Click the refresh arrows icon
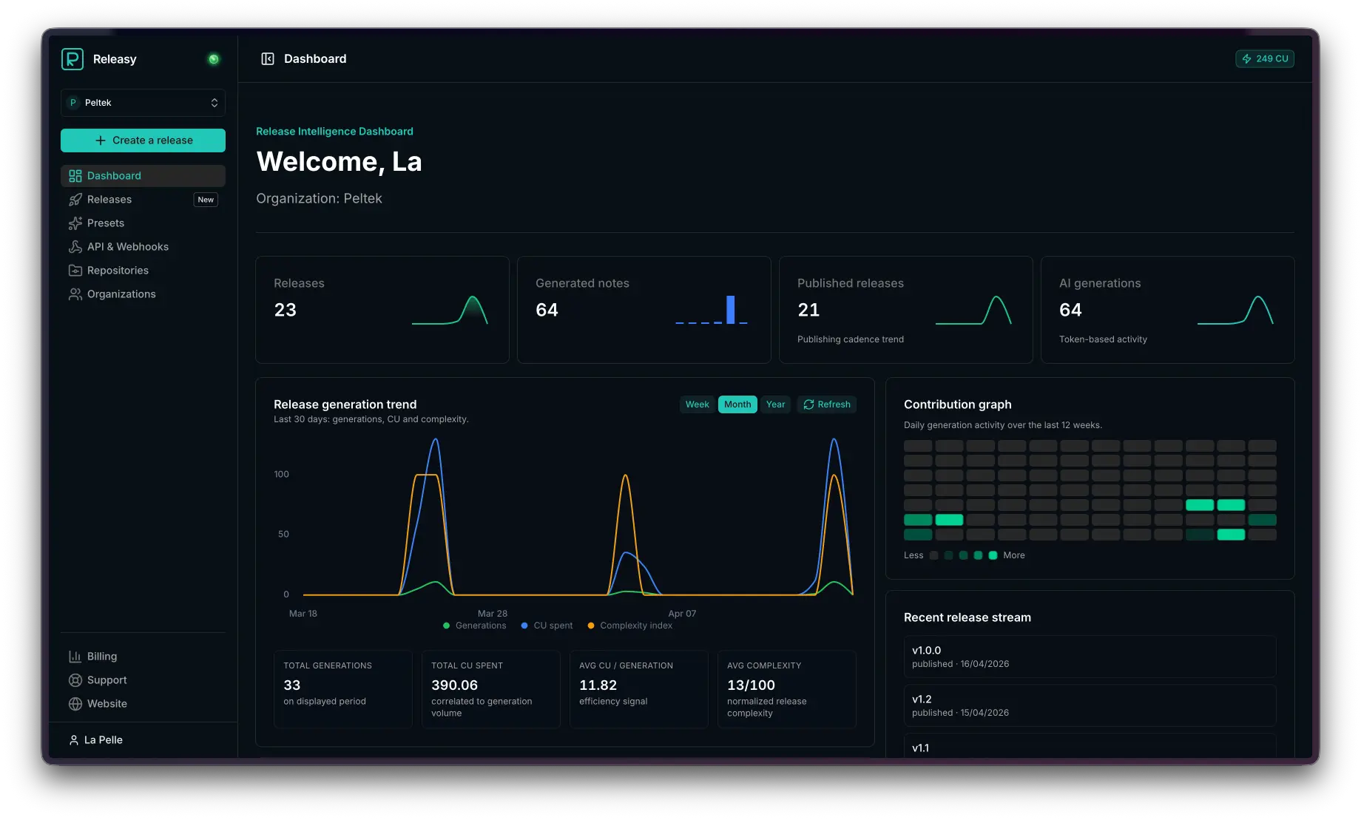This screenshot has width=1361, height=820. 808,404
